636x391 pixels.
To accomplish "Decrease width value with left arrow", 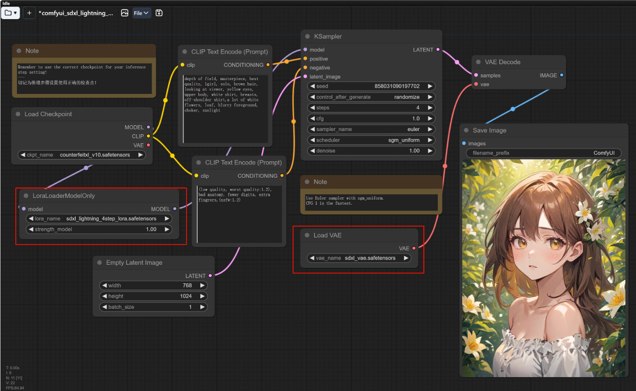I will pyautogui.click(x=104, y=285).
